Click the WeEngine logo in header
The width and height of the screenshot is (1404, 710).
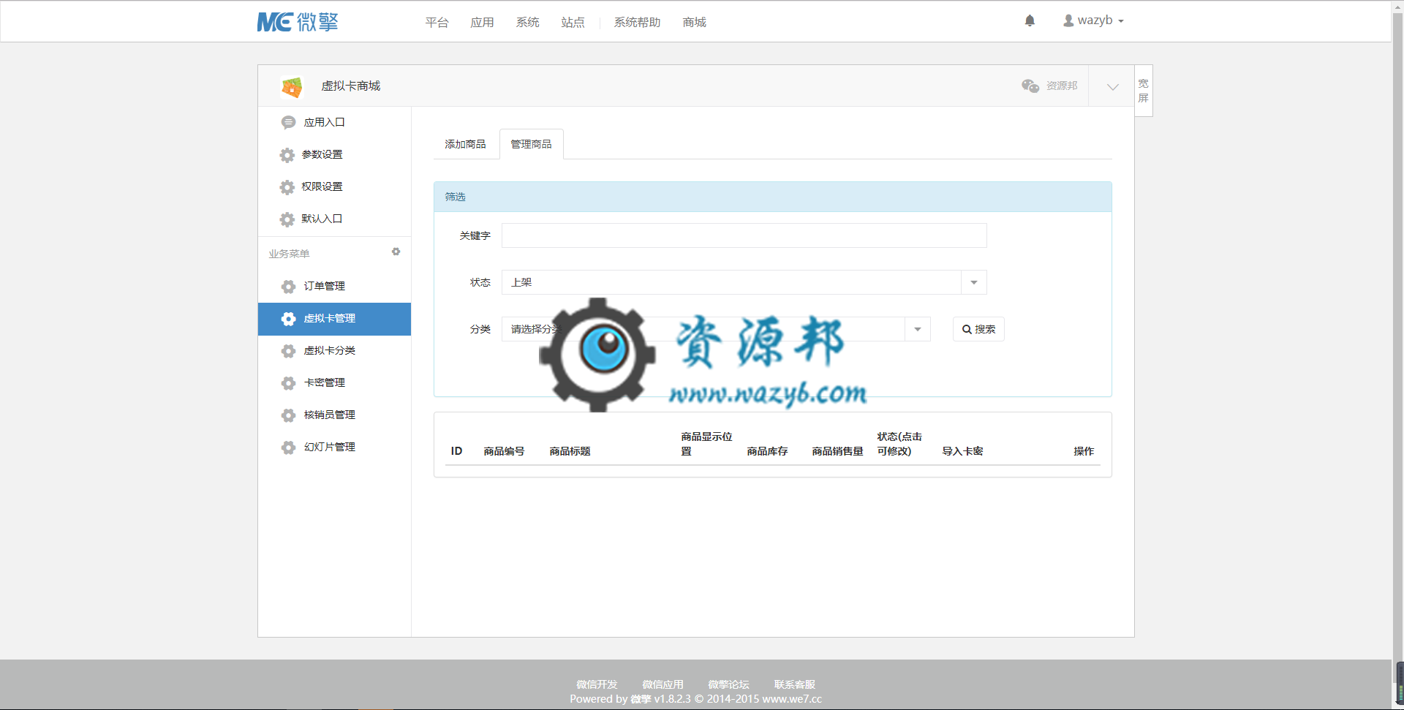[x=298, y=22]
